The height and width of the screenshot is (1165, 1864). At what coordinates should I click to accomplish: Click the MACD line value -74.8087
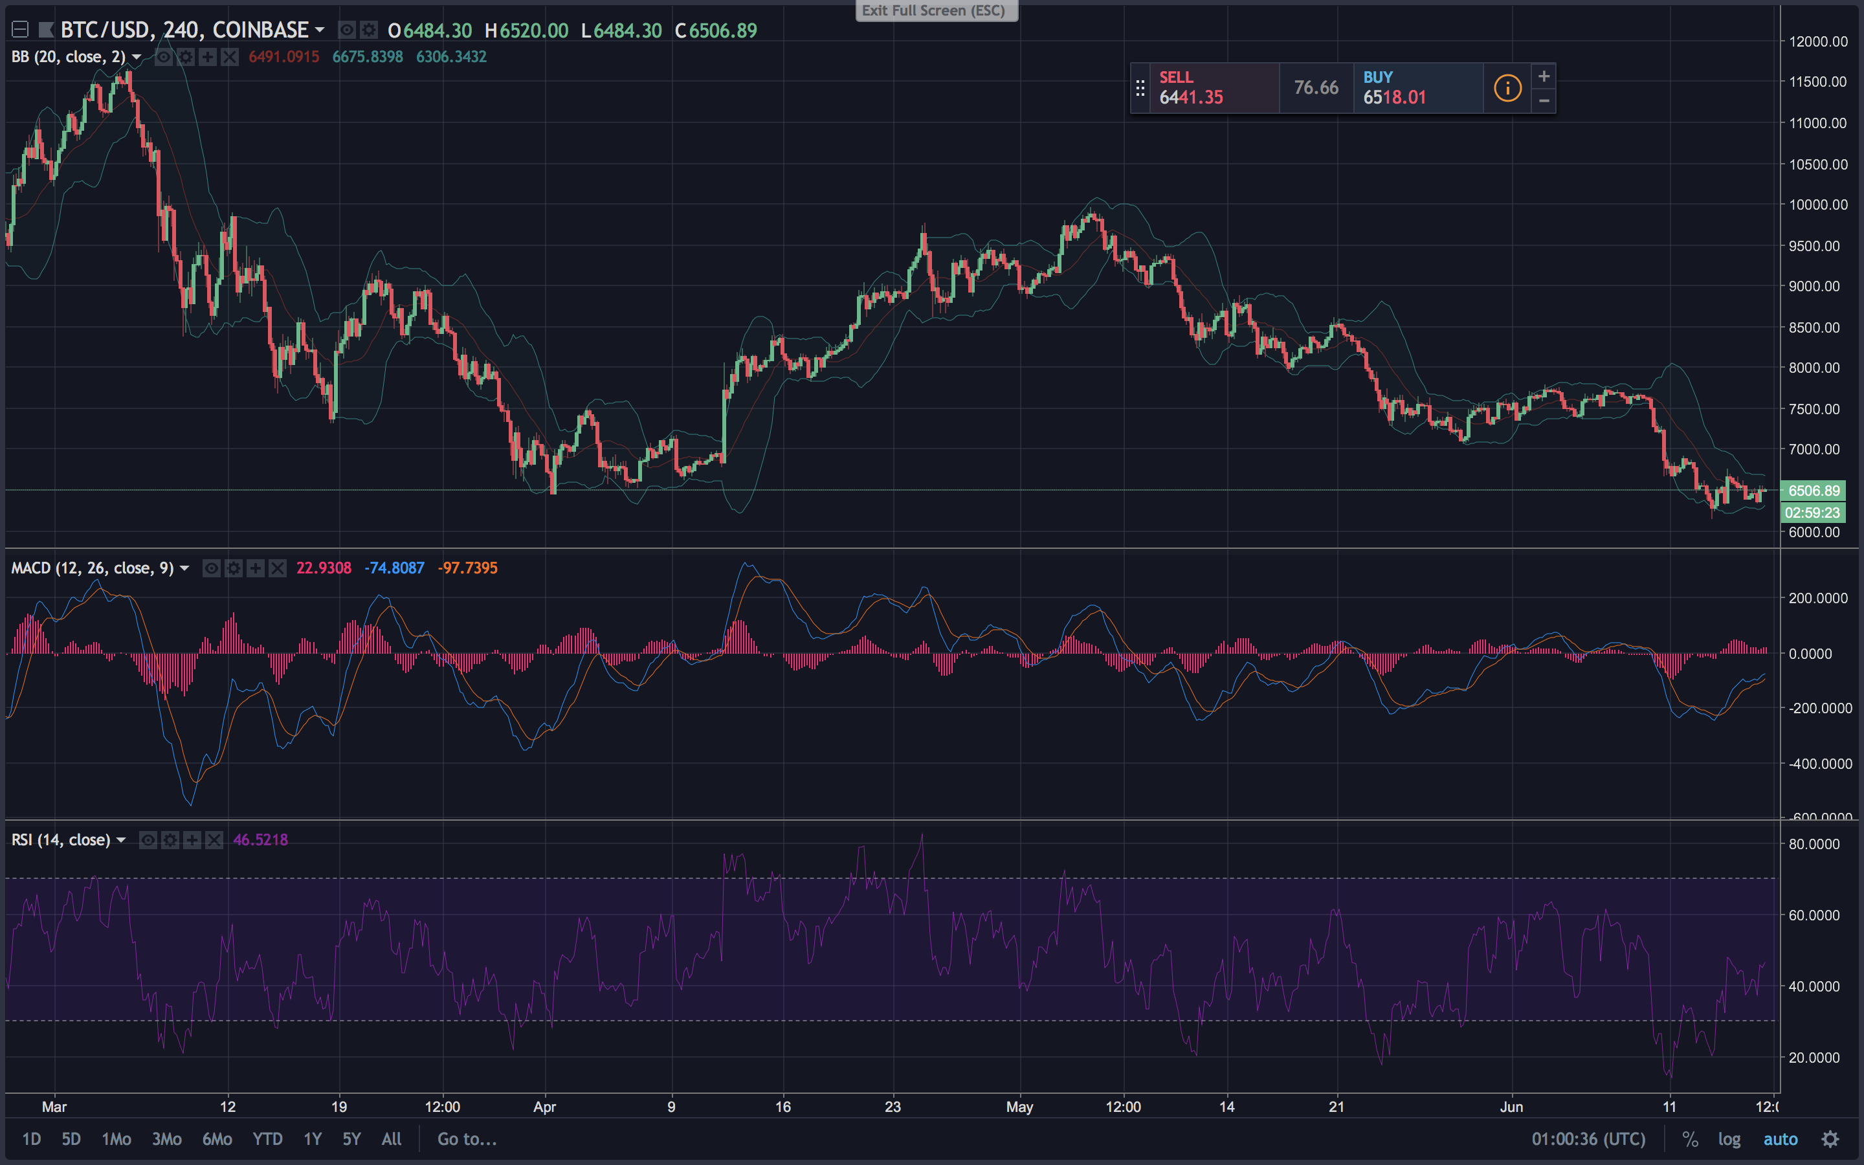[x=394, y=569]
